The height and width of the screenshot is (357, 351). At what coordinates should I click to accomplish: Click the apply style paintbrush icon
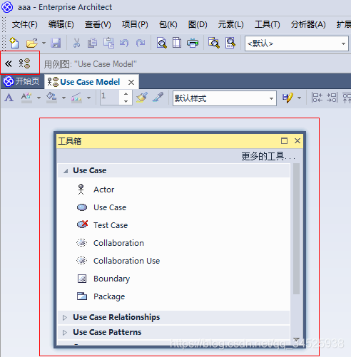[142, 98]
